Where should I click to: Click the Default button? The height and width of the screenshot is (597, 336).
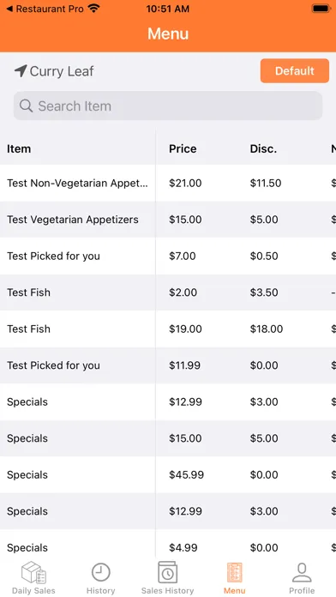pos(295,71)
